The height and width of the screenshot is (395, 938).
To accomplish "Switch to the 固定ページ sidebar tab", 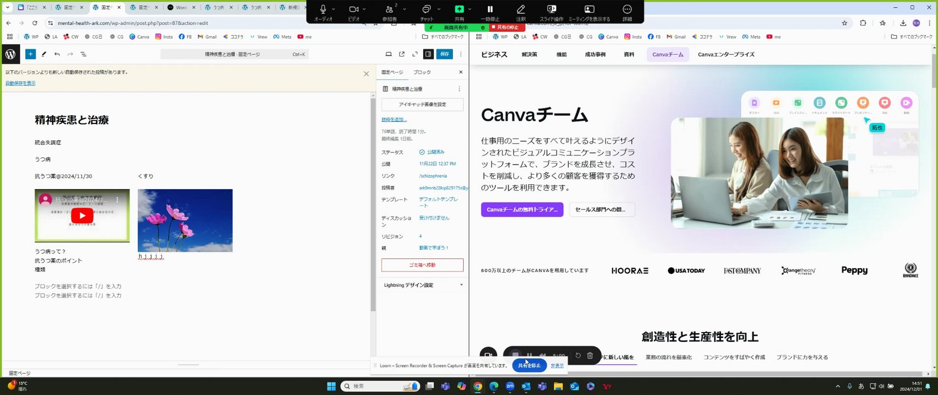I will (392, 72).
